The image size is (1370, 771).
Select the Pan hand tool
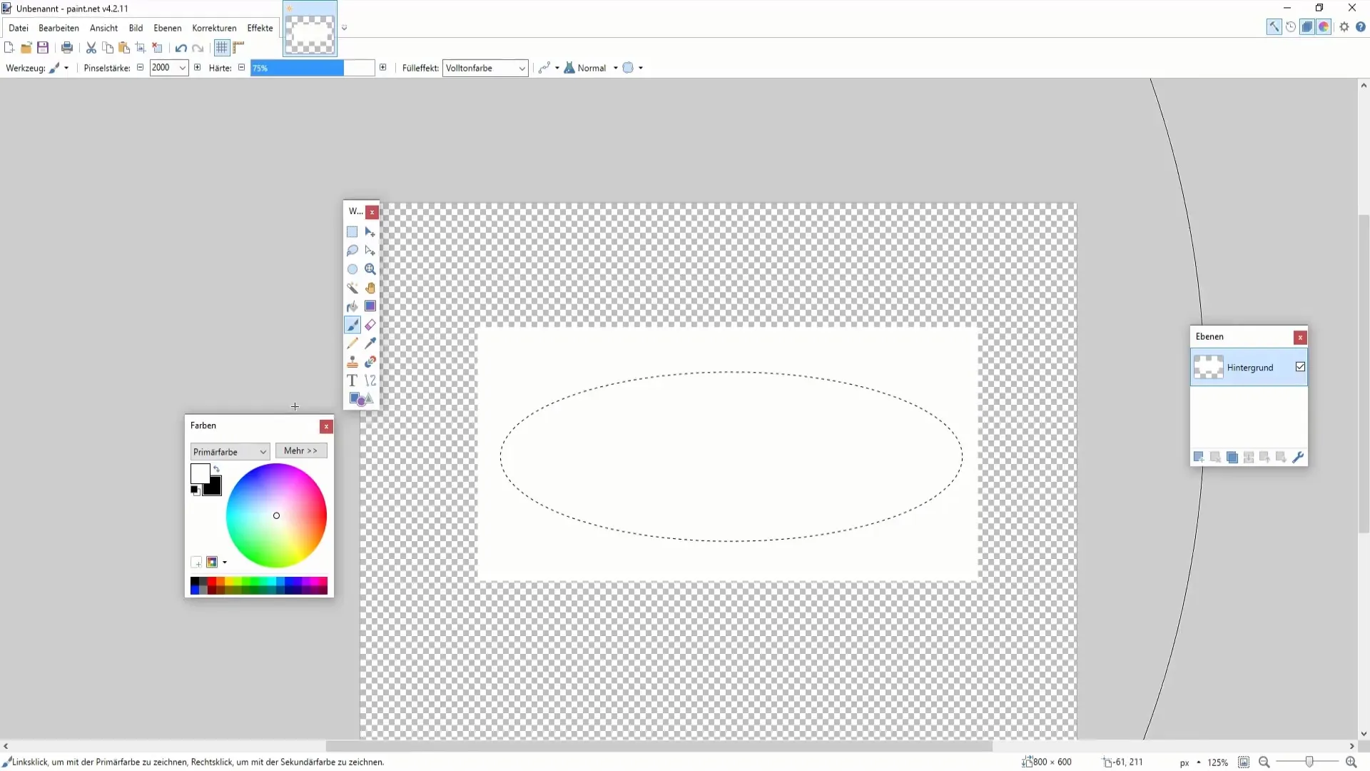[x=370, y=288]
